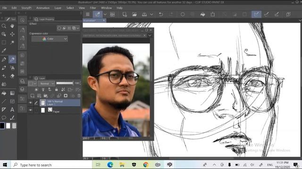Toggle visibility eye of Layer 1
Screen dimensions: 302x169
[x=30, y=103]
